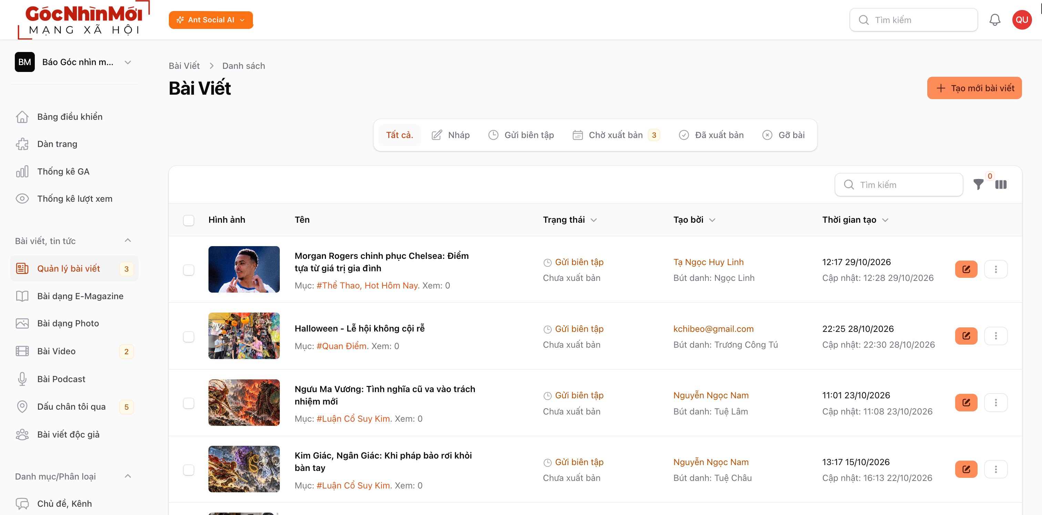1042x515 pixels.
Task: Check the Halloween article row
Action: click(x=188, y=336)
